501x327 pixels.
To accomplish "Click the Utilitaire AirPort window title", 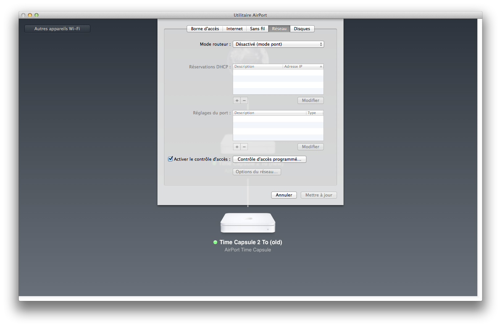I will point(250,15).
